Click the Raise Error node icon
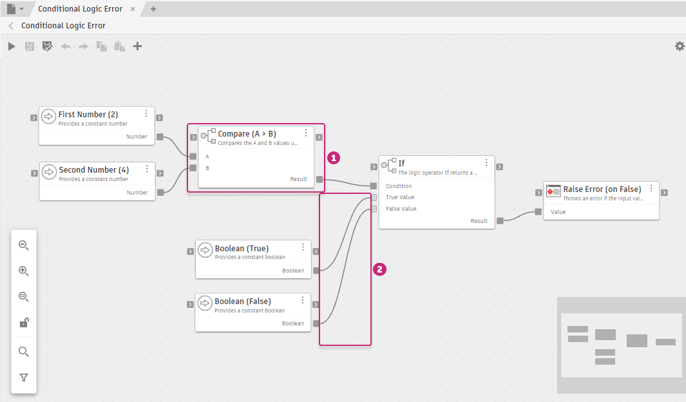This screenshot has width=686, height=402. point(553,191)
